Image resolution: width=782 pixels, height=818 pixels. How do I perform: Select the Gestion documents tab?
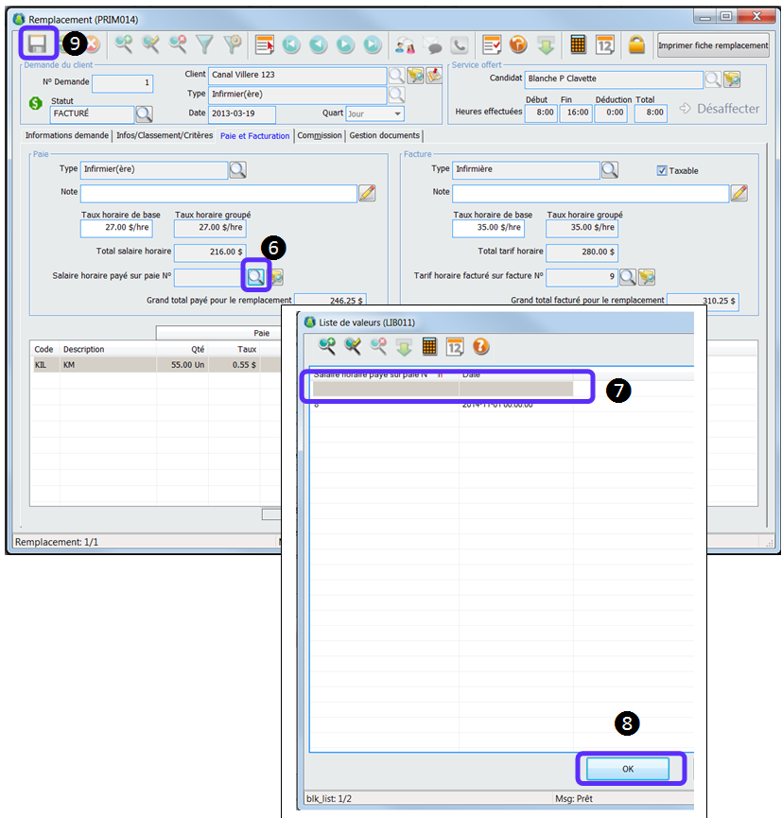(384, 136)
